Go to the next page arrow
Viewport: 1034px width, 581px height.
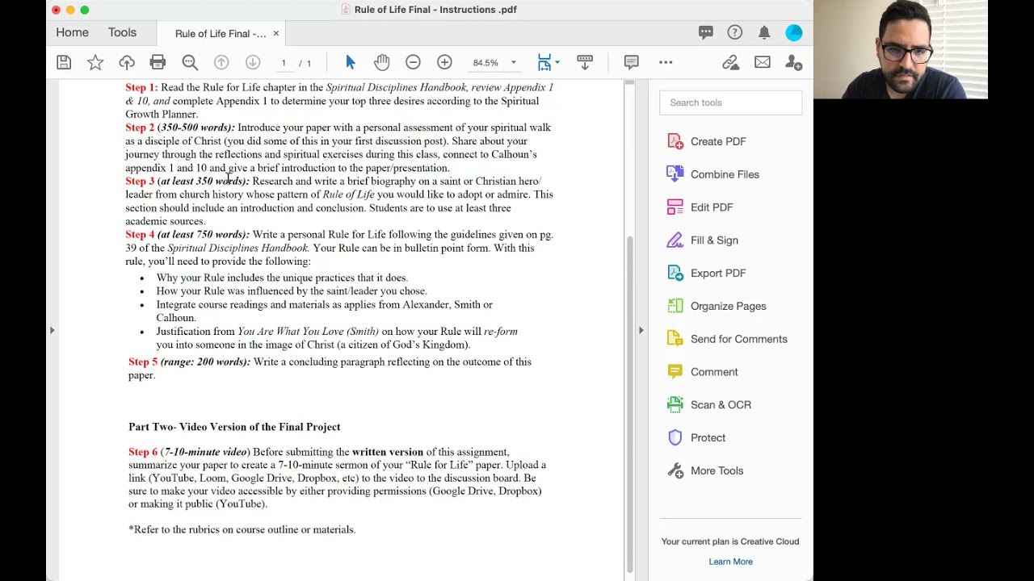[253, 62]
